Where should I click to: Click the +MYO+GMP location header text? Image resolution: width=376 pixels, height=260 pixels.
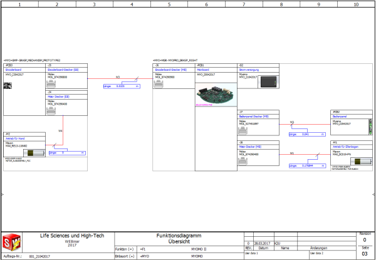tap(32, 60)
